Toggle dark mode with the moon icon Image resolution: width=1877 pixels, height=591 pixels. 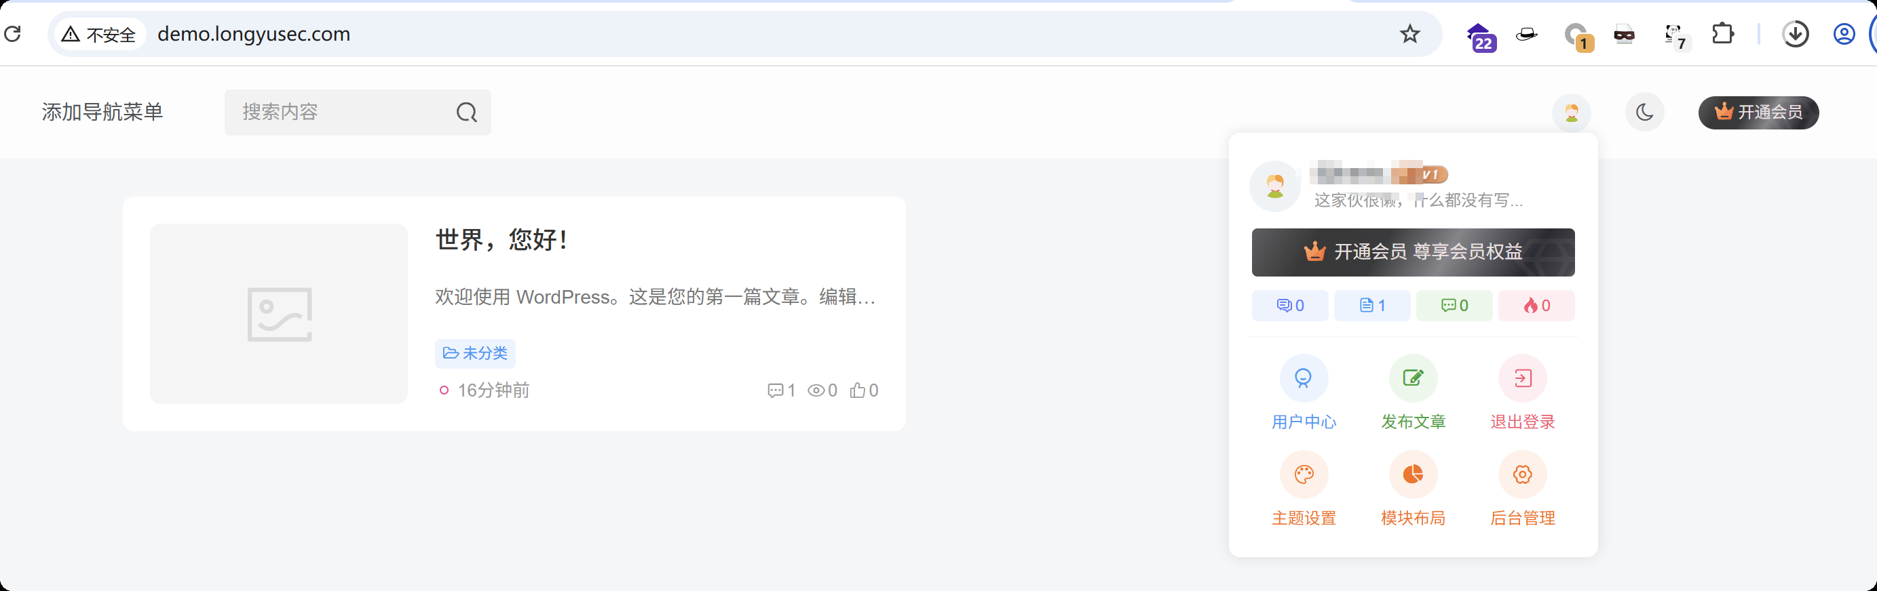click(x=1644, y=112)
